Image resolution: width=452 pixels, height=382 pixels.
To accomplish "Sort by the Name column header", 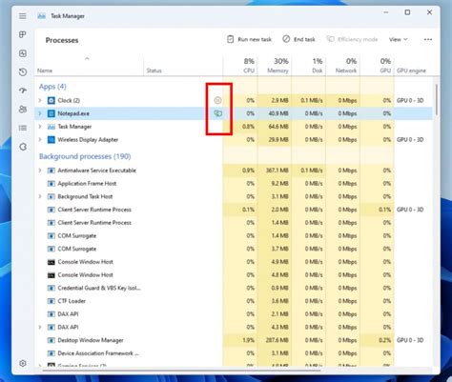I will point(89,66).
